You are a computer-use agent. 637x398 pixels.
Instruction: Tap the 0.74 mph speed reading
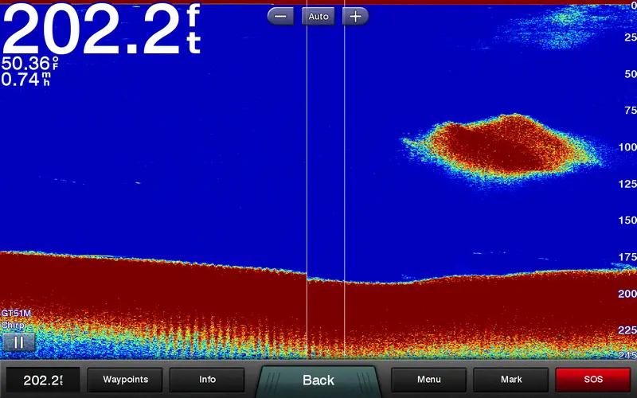[x=26, y=79]
